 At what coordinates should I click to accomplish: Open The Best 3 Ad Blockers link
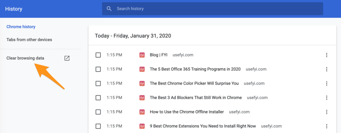click(x=196, y=98)
